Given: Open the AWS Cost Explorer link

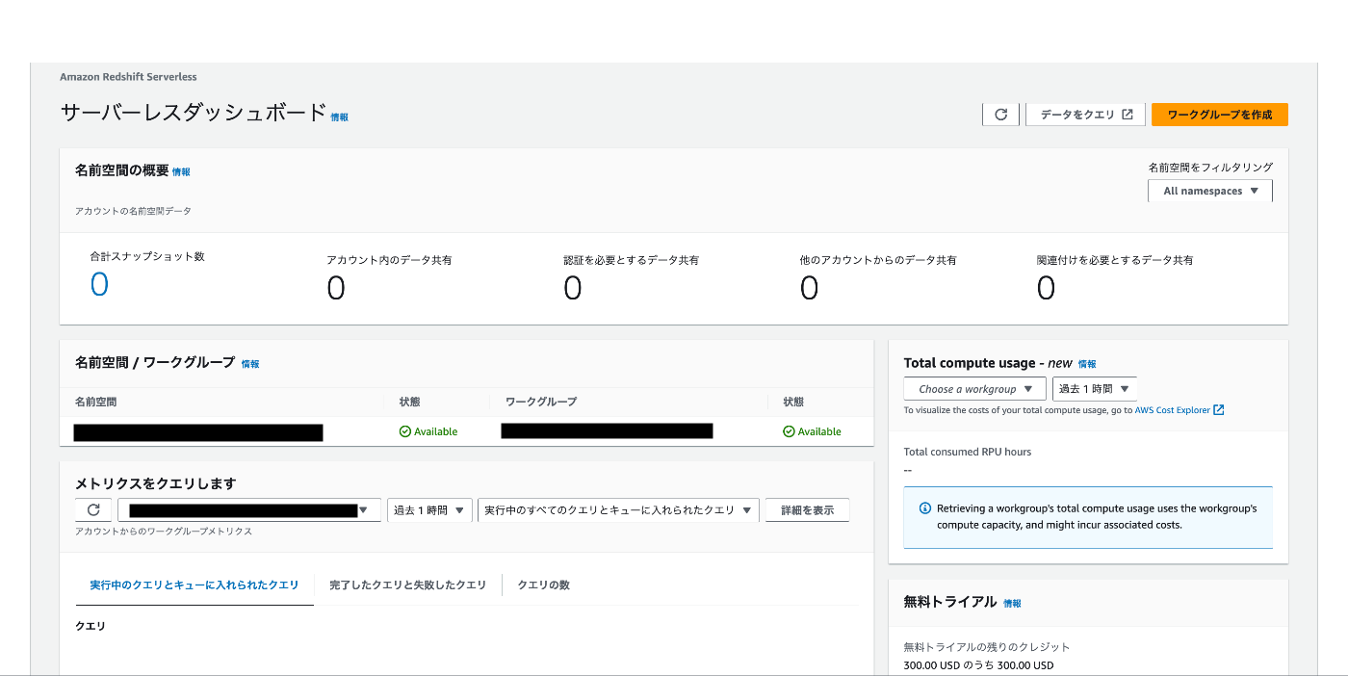Looking at the screenshot, I should 1173,410.
